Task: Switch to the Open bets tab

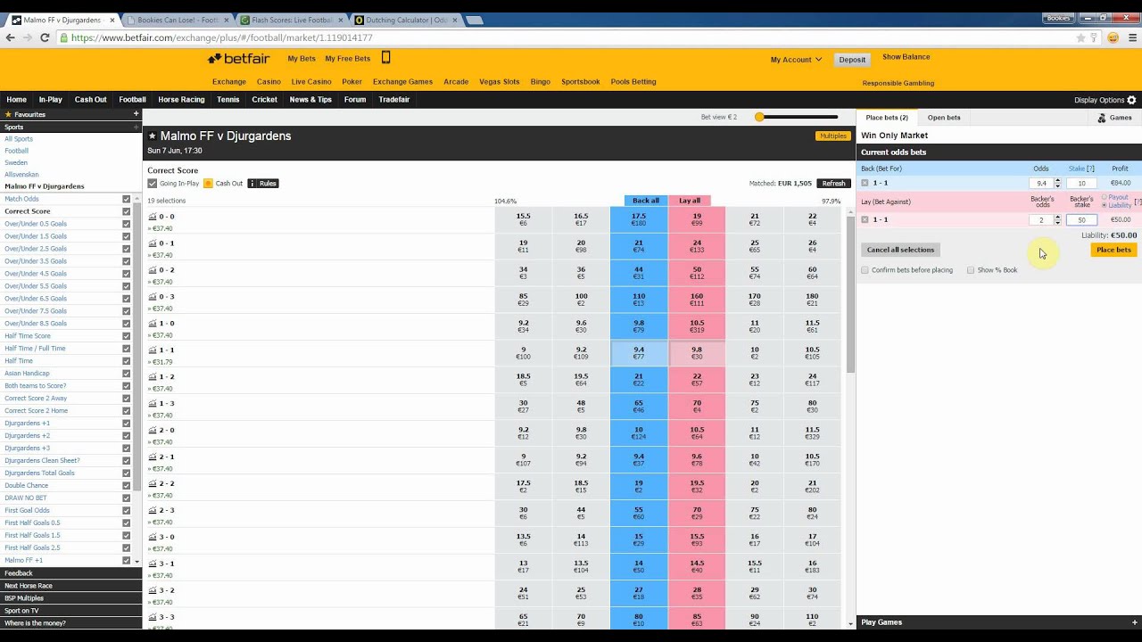Action: (x=944, y=118)
